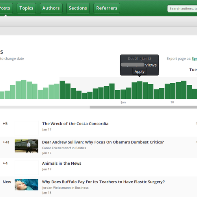Image resolution: width=197 pixels, height=197 pixels.
Task: Click the blank Animals in the News thumbnail
Action: click(x=26, y=168)
